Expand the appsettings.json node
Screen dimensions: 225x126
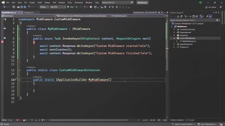[x=174, y=44]
